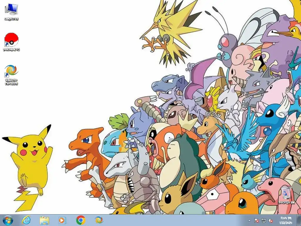
Task: Open the Computer desktop icon
Action: tap(11, 12)
